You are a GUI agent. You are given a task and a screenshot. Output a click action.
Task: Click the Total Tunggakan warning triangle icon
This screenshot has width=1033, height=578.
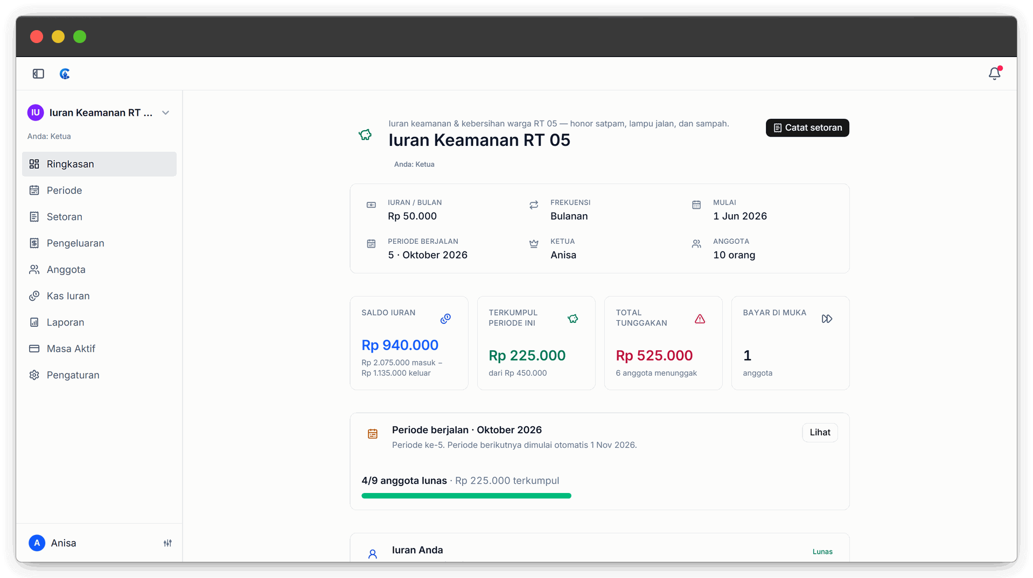point(700,319)
